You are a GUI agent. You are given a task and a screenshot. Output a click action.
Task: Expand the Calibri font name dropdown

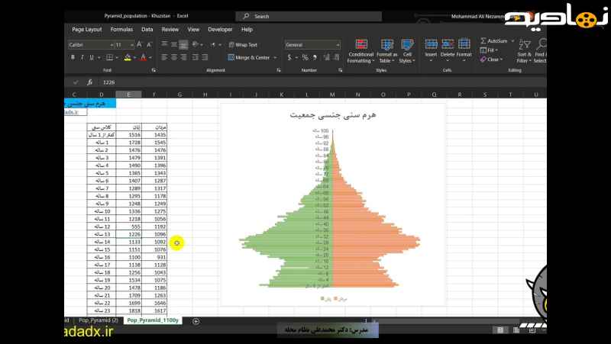tap(109, 45)
